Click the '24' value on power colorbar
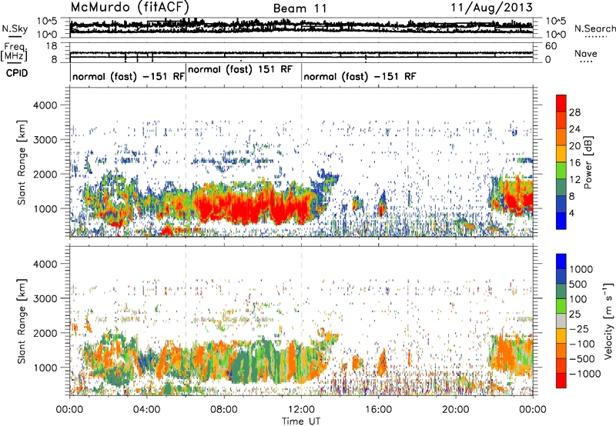This screenshot has width=616, height=426. (x=574, y=129)
